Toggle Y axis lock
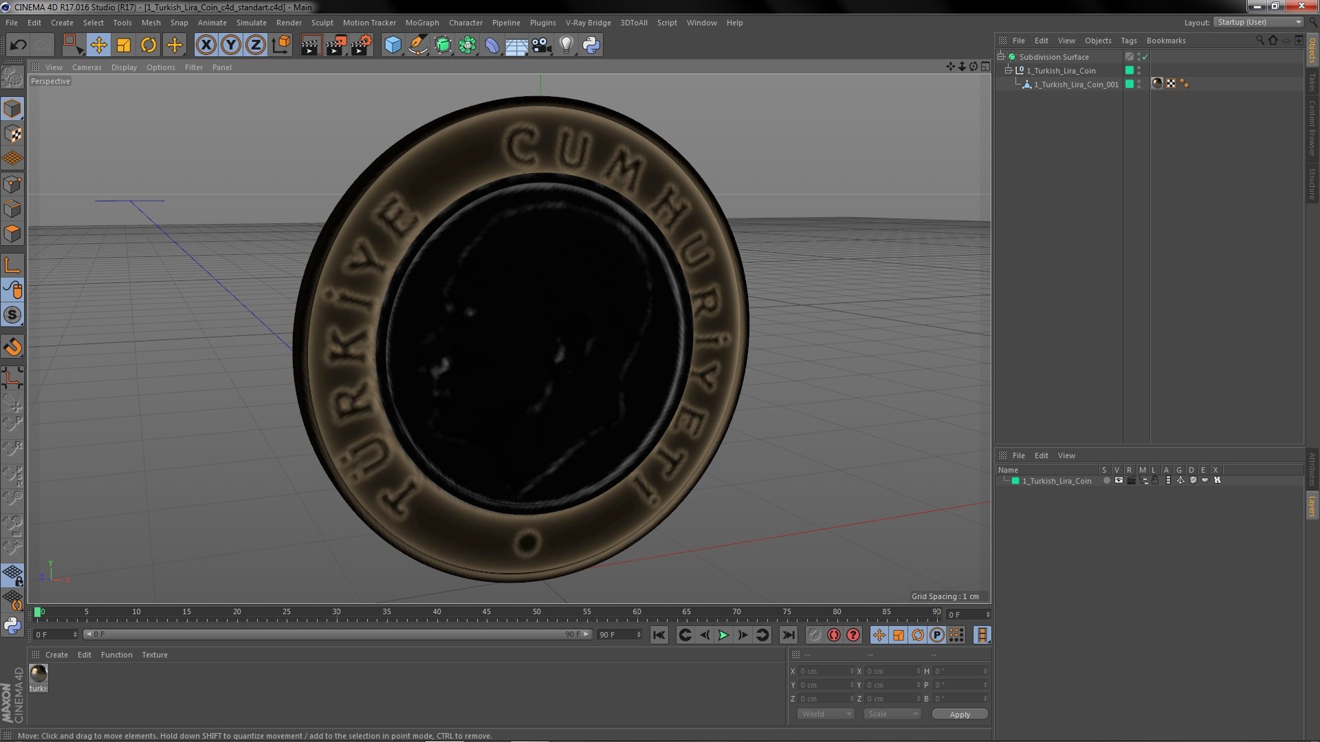 pyautogui.click(x=231, y=45)
